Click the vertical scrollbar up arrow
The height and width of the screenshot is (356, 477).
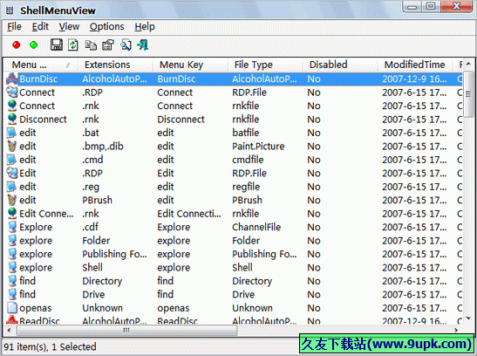[468, 64]
